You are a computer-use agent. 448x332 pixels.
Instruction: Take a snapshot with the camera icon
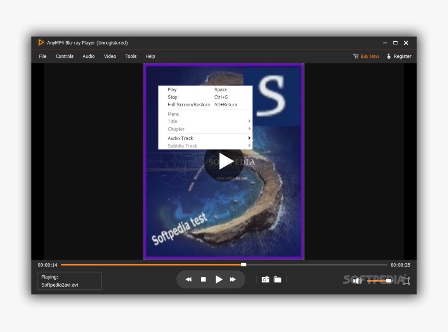pyautogui.click(x=265, y=280)
